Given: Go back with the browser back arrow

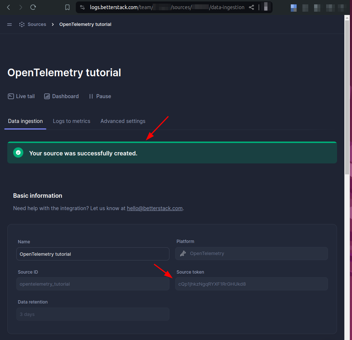Looking at the screenshot, I should click(8, 7).
